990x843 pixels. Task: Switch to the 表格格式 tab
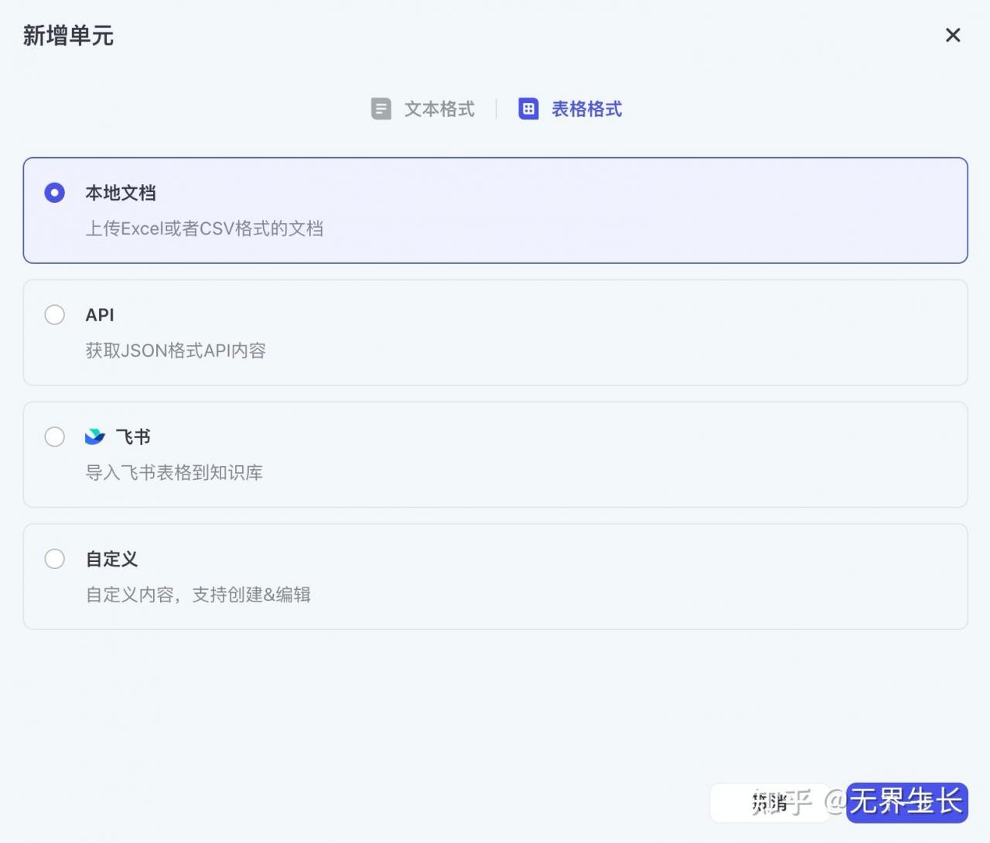click(570, 109)
